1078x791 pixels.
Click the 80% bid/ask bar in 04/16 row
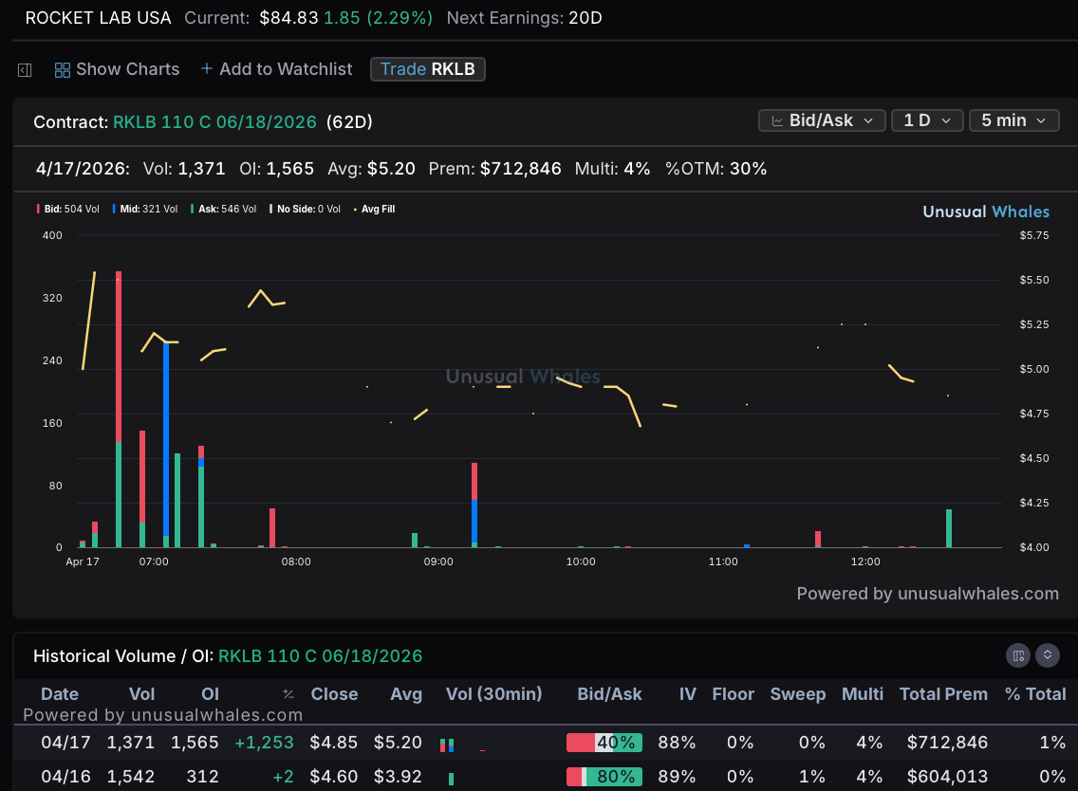pos(604,778)
